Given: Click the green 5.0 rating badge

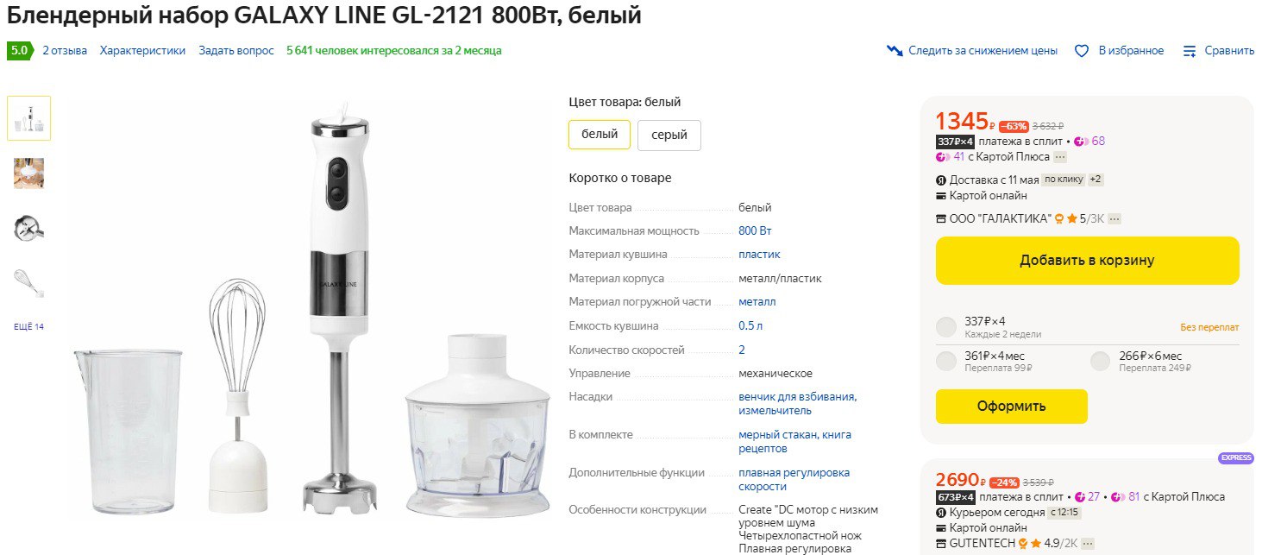Looking at the screenshot, I should 19,51.
